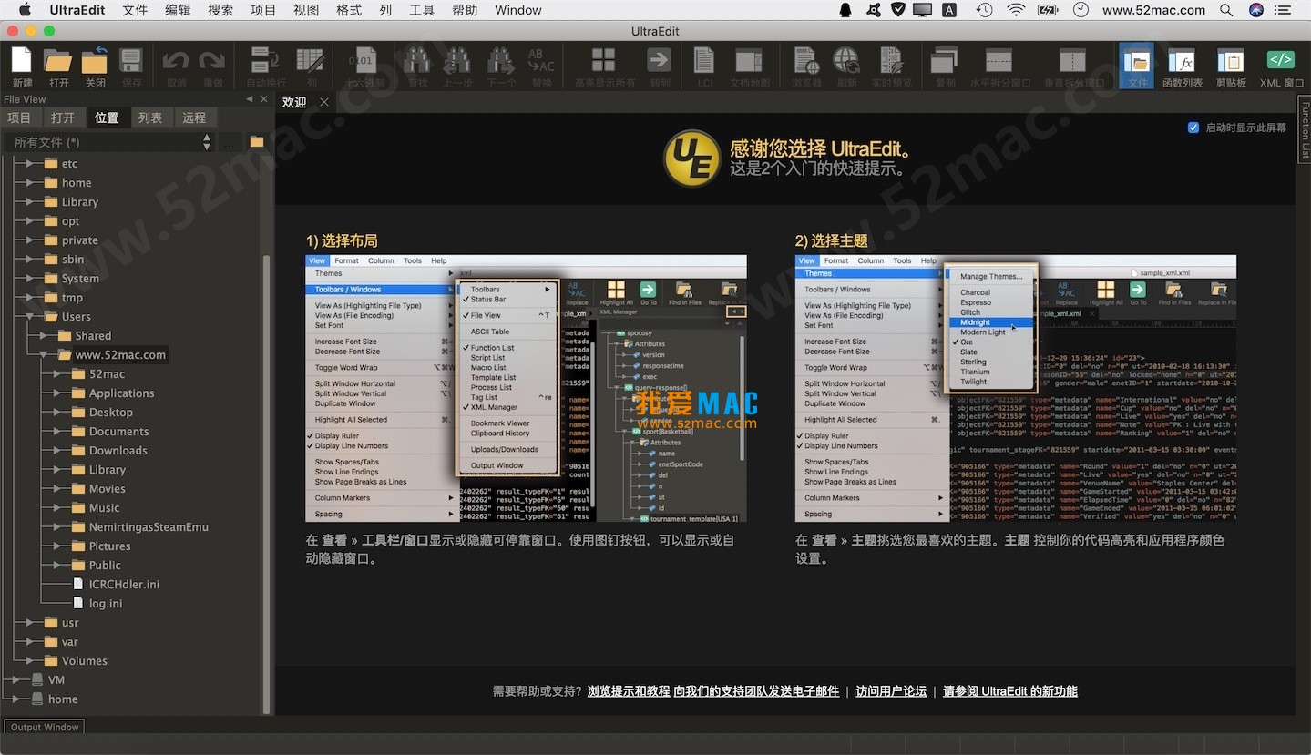Image resolution: width=1311 pixels, height=755 pixels.
Task: Select the log.ini file
Action: point(106,604)
